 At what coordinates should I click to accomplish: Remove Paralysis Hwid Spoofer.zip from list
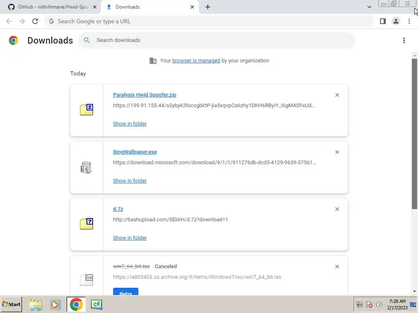[337, 95]
